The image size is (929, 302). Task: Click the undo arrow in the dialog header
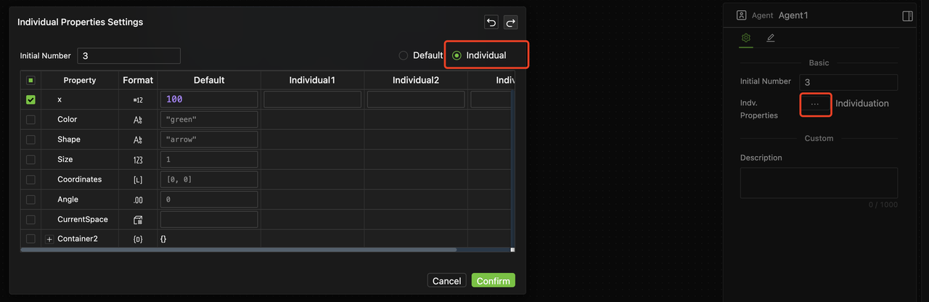coord(491,23)
